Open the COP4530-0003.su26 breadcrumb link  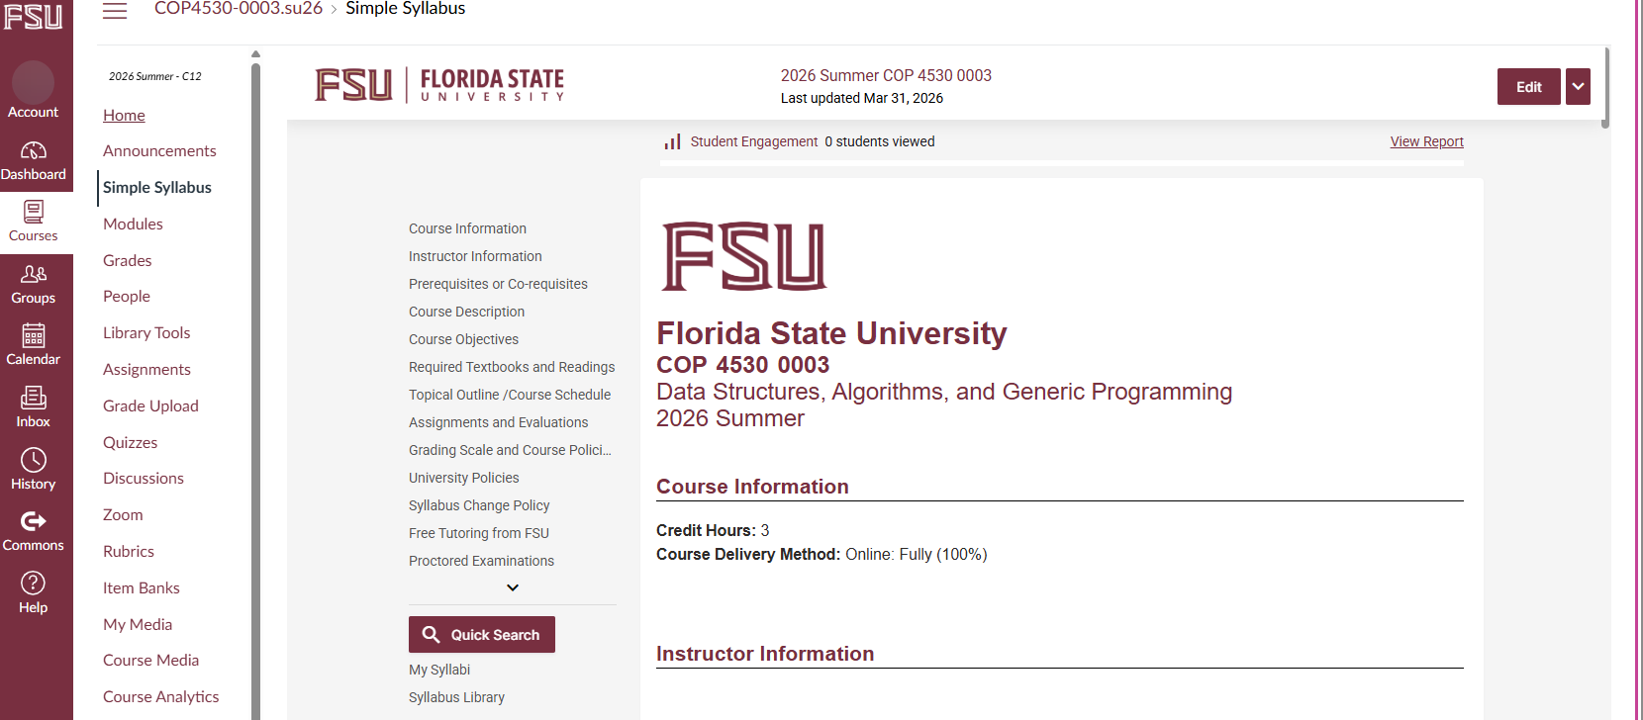point(239,9)
